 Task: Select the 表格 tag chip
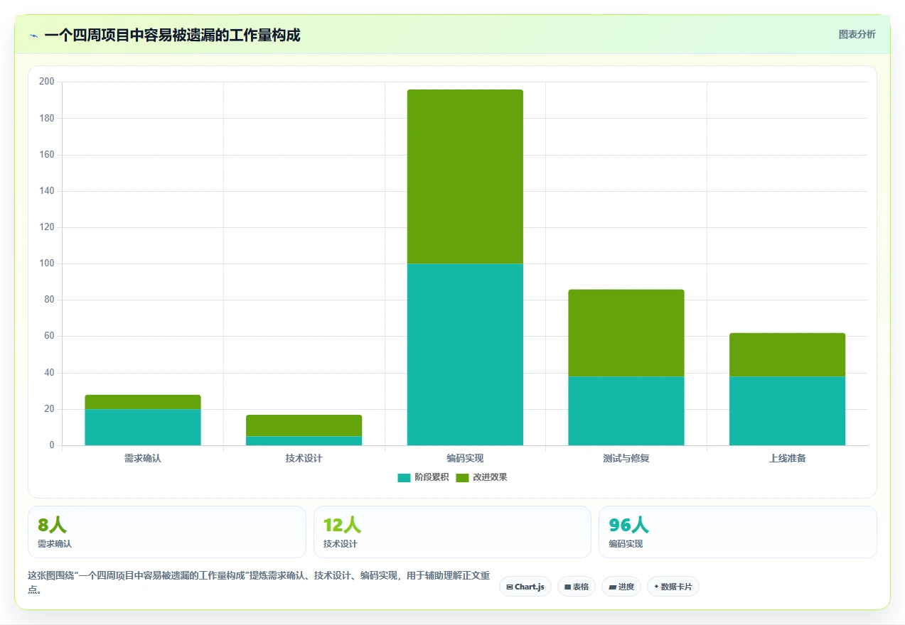(x=577, y=587)
